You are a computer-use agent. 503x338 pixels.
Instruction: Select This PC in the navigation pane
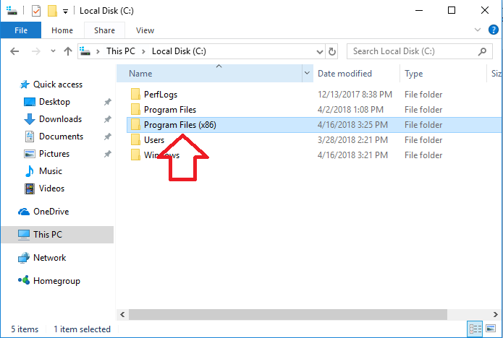[57, 235]
